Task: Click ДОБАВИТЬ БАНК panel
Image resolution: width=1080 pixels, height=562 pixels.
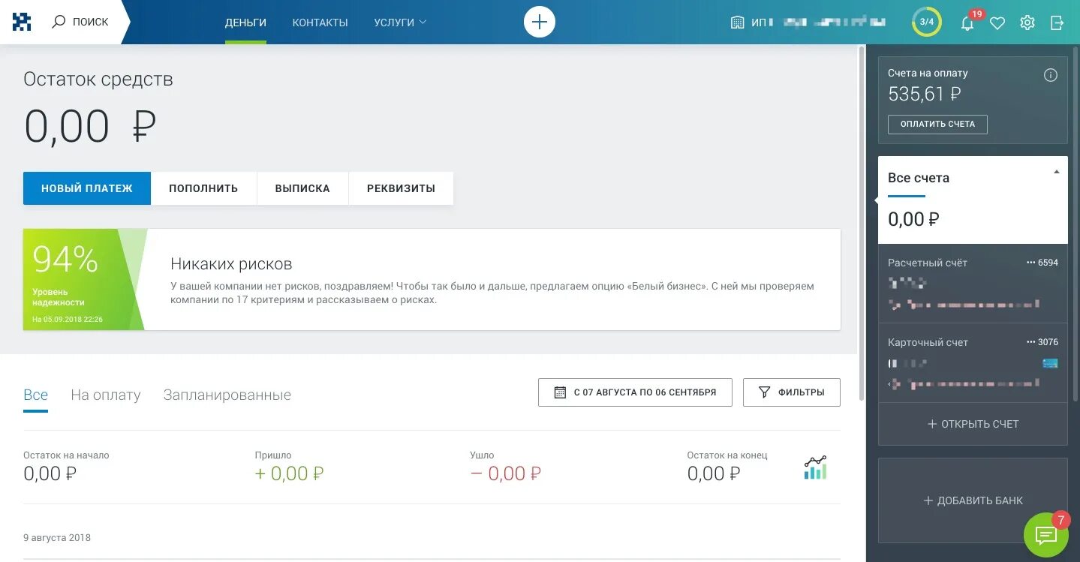Action: (x=973, y=500)
